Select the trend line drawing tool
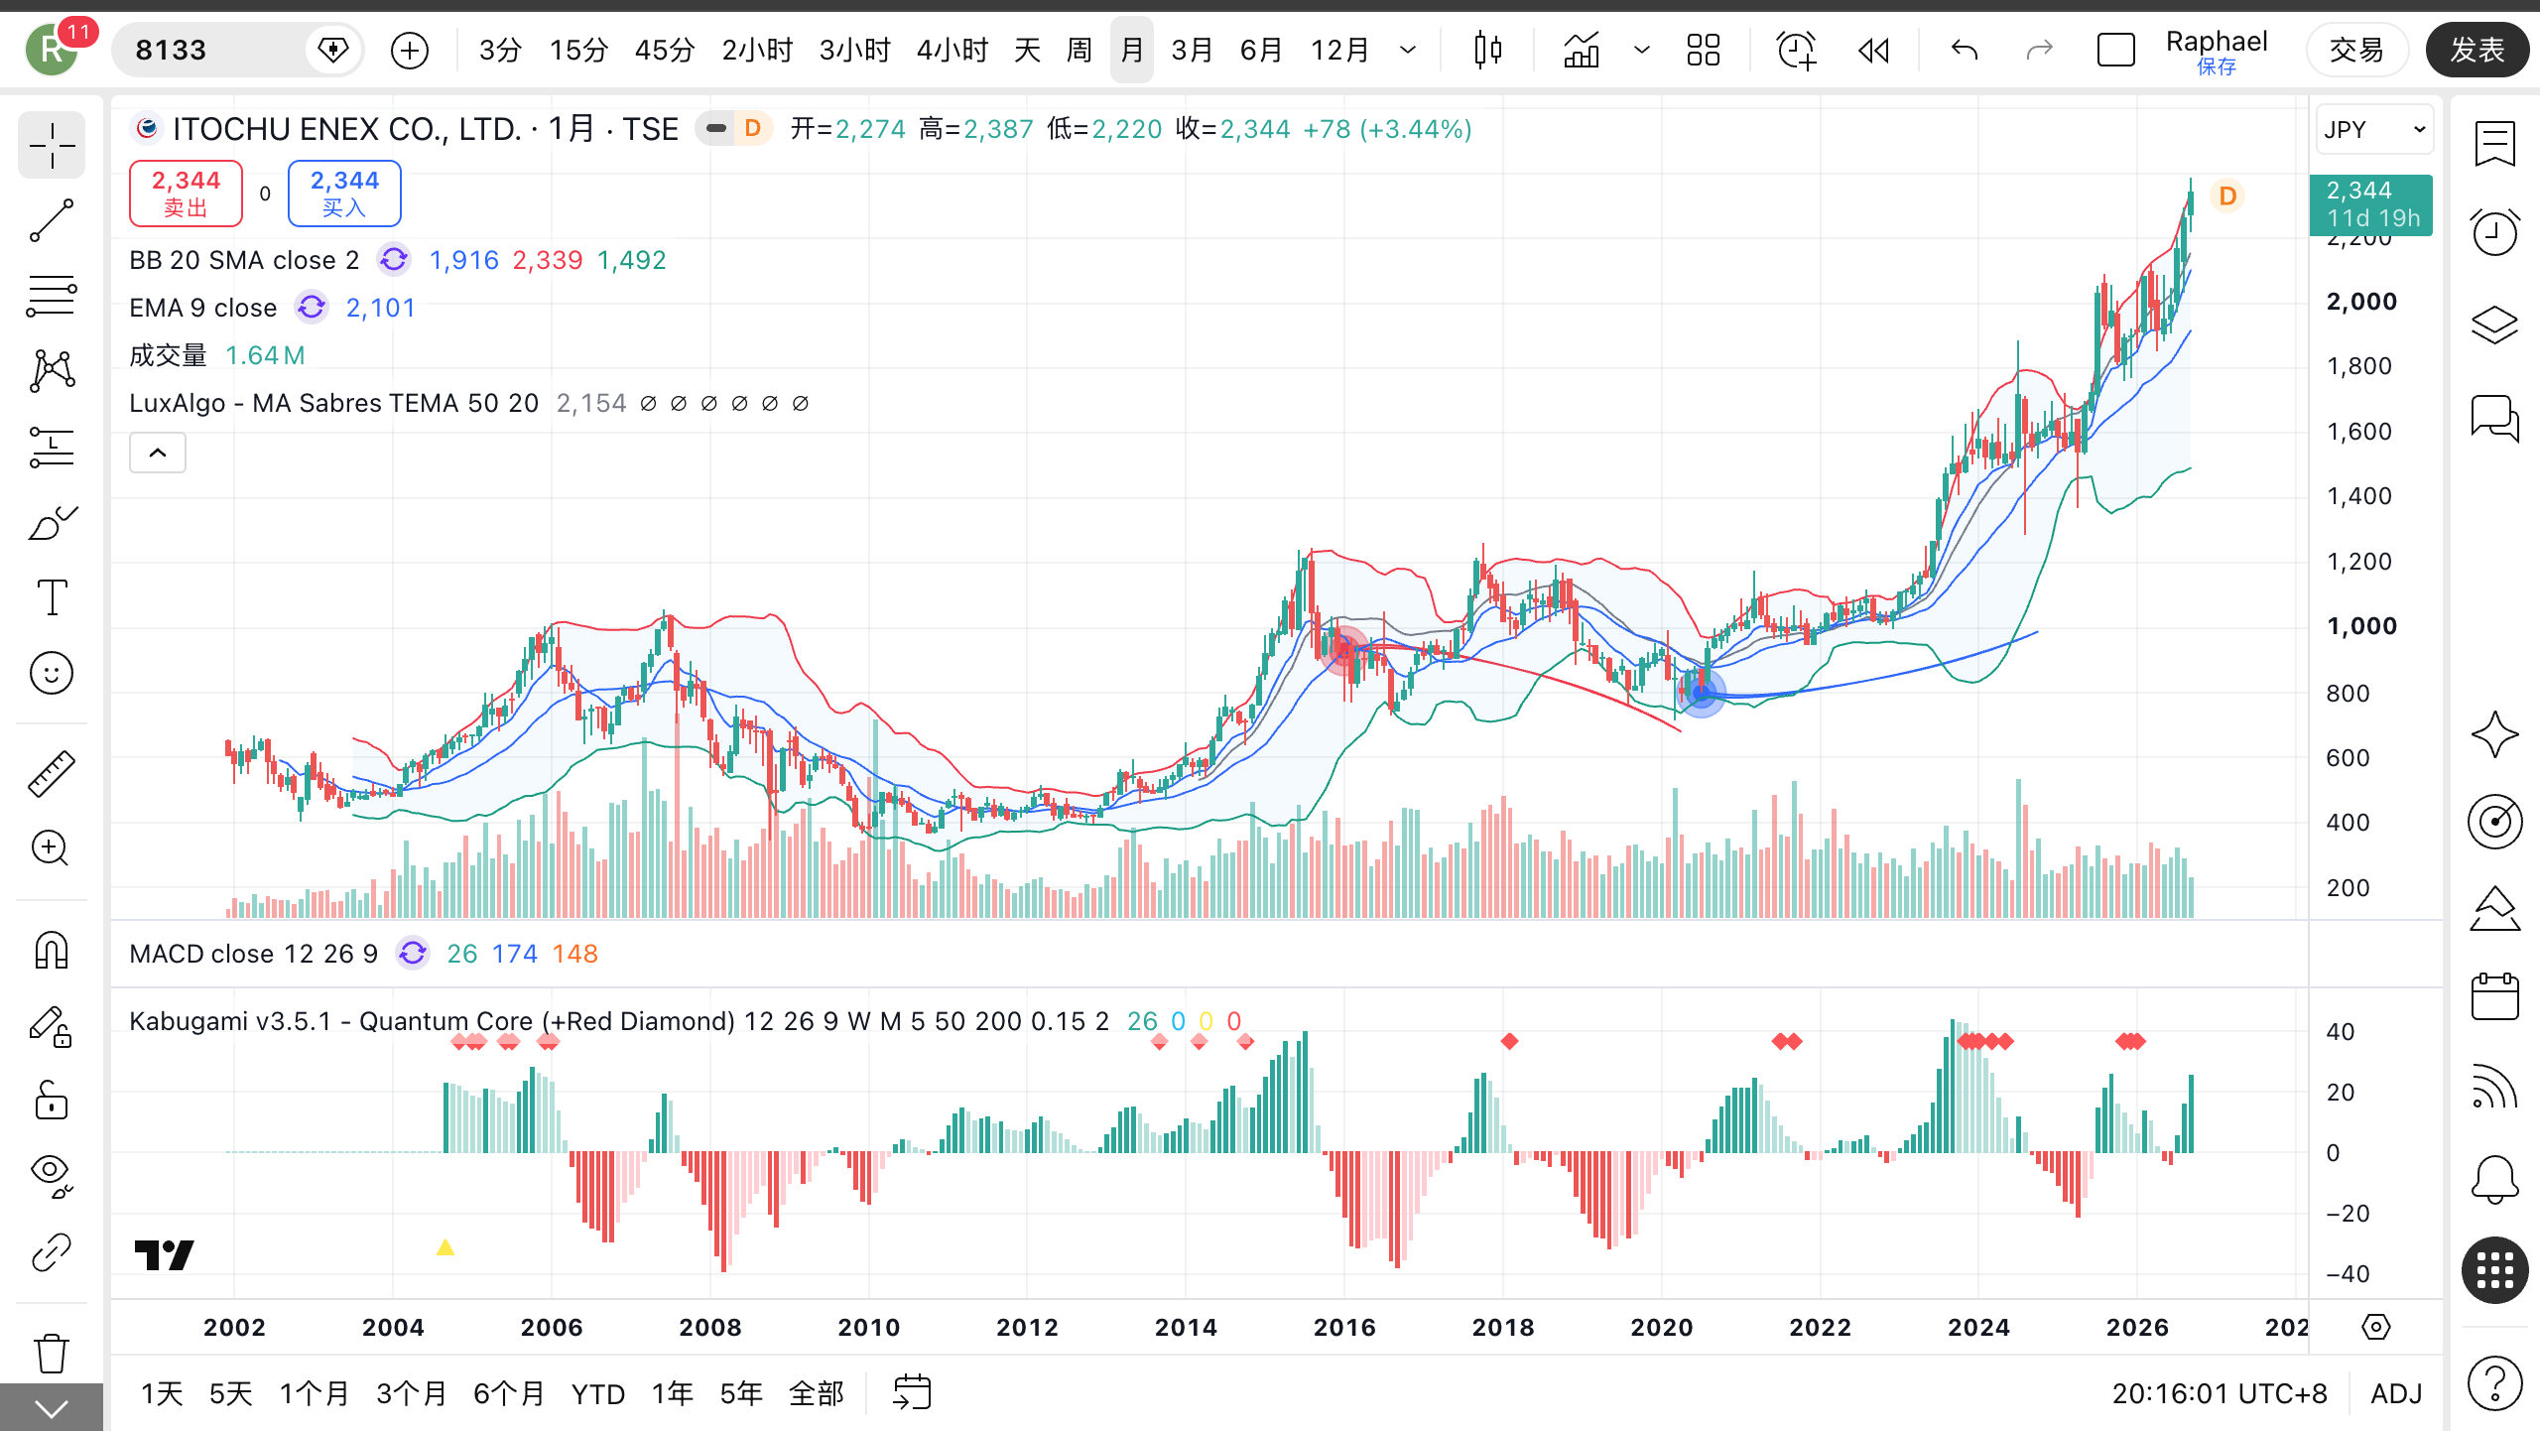The image size is (2540, 1431). pyautogui.click(x=52, y=220)
